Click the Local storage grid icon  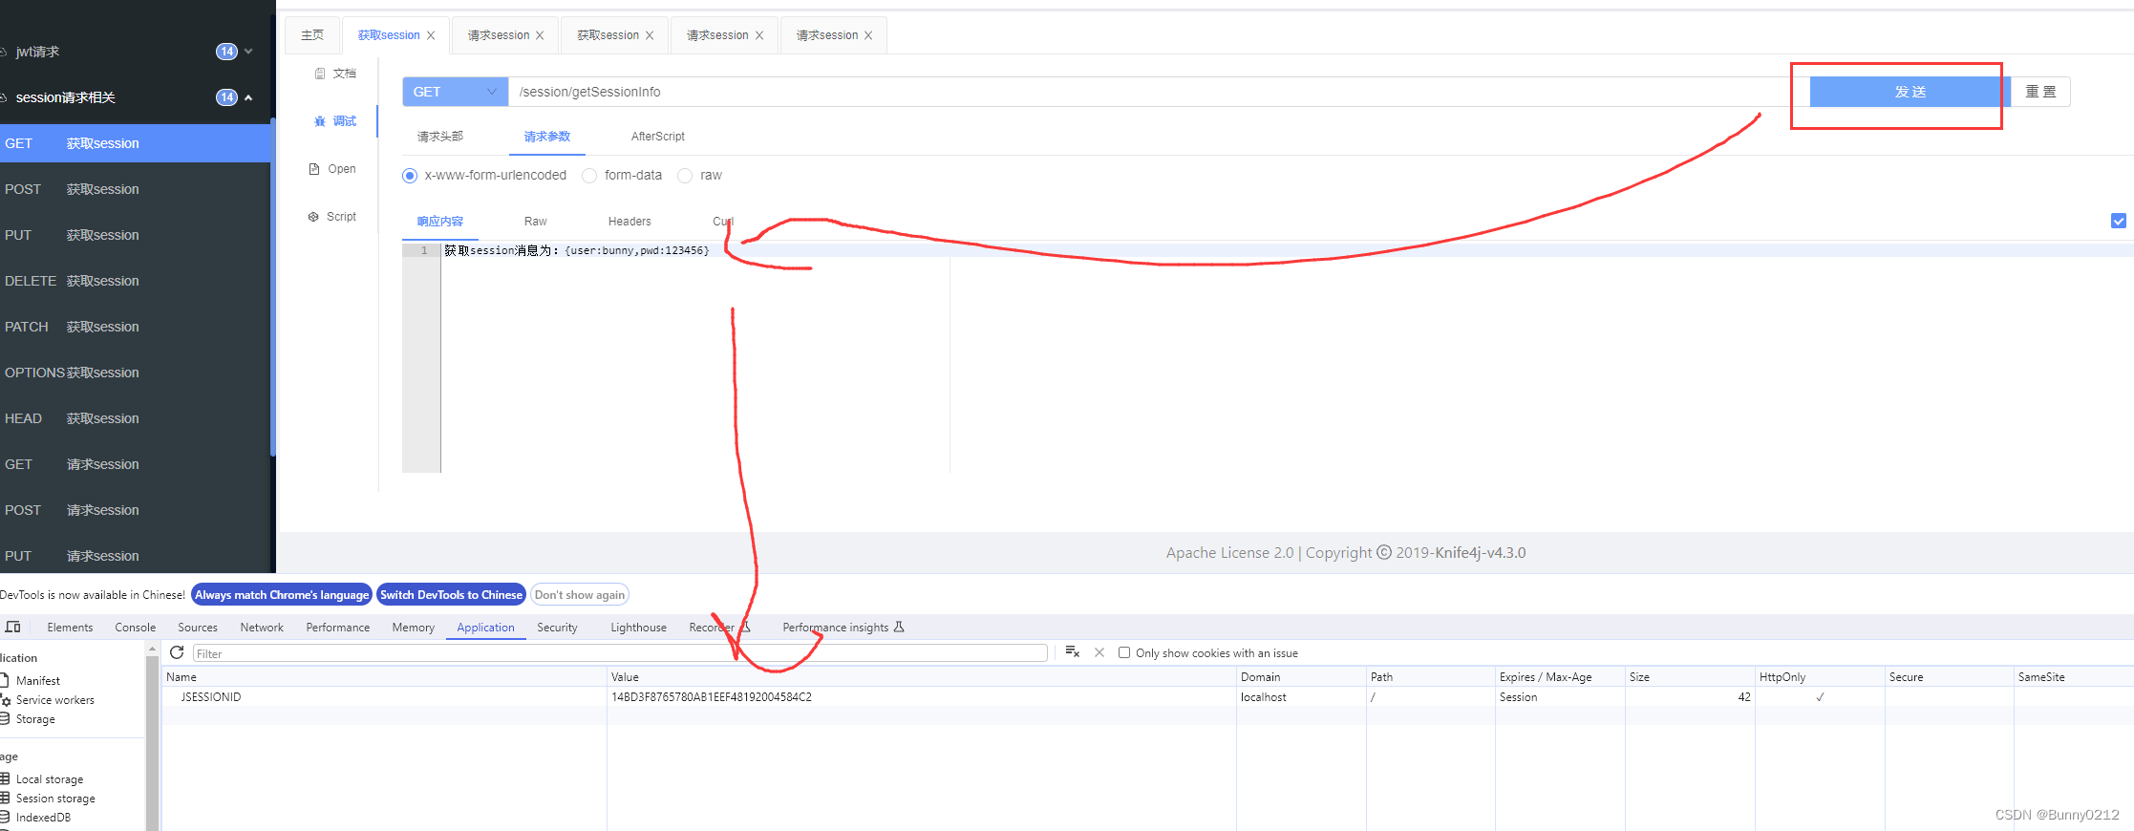pyautogui.click(x=5, y=778)
